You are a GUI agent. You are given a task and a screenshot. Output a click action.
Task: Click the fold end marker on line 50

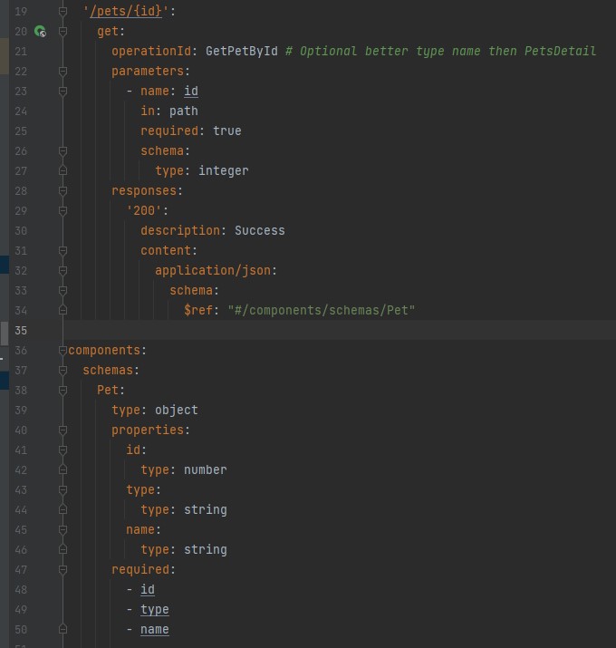[63, 629]
